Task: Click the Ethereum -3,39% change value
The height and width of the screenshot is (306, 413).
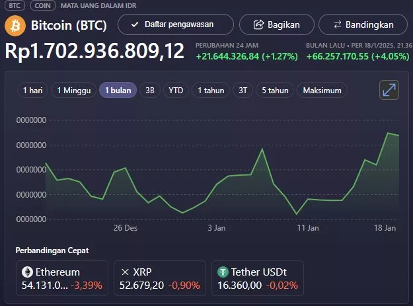Action: [87, 286]
